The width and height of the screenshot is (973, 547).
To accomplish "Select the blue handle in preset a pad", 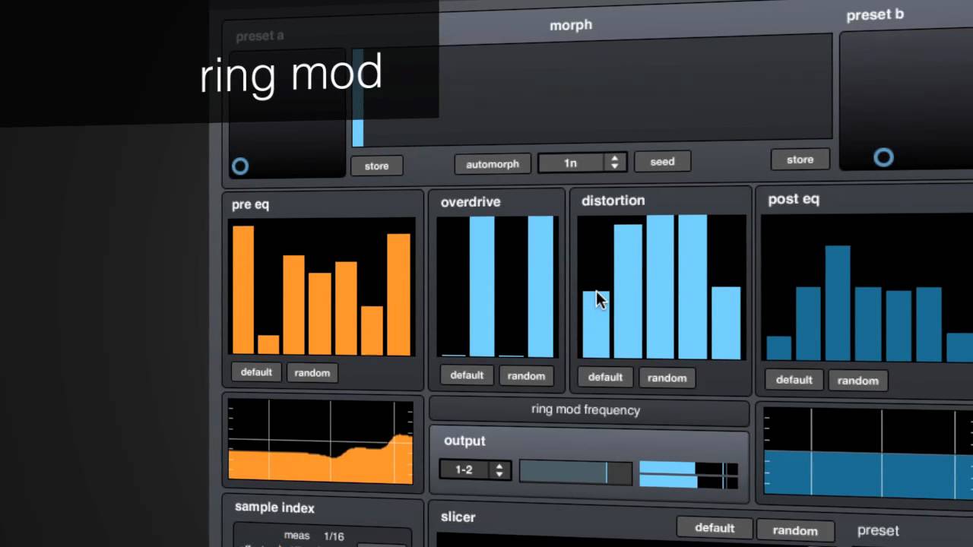I will click(240, 166).
